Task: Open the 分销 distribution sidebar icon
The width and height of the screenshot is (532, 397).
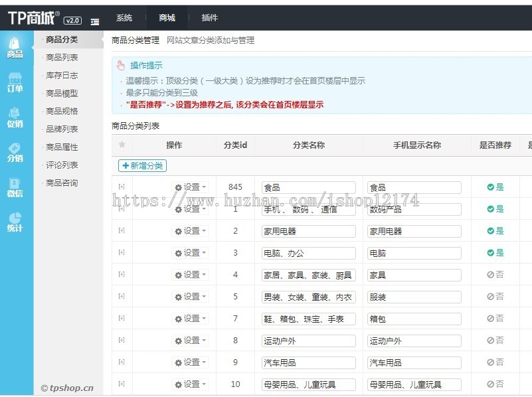Action: [15, 153]
